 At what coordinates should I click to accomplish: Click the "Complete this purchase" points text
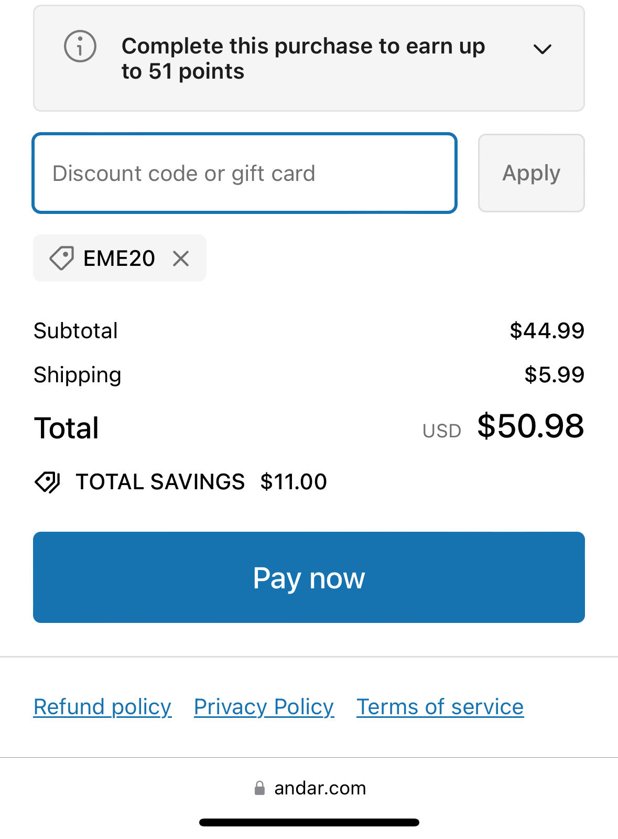(x=303, y=58)
